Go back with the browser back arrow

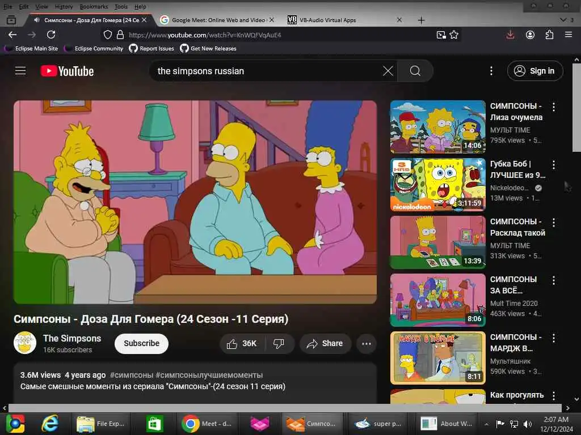12,35
